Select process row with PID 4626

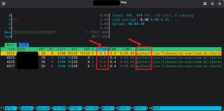111,62
